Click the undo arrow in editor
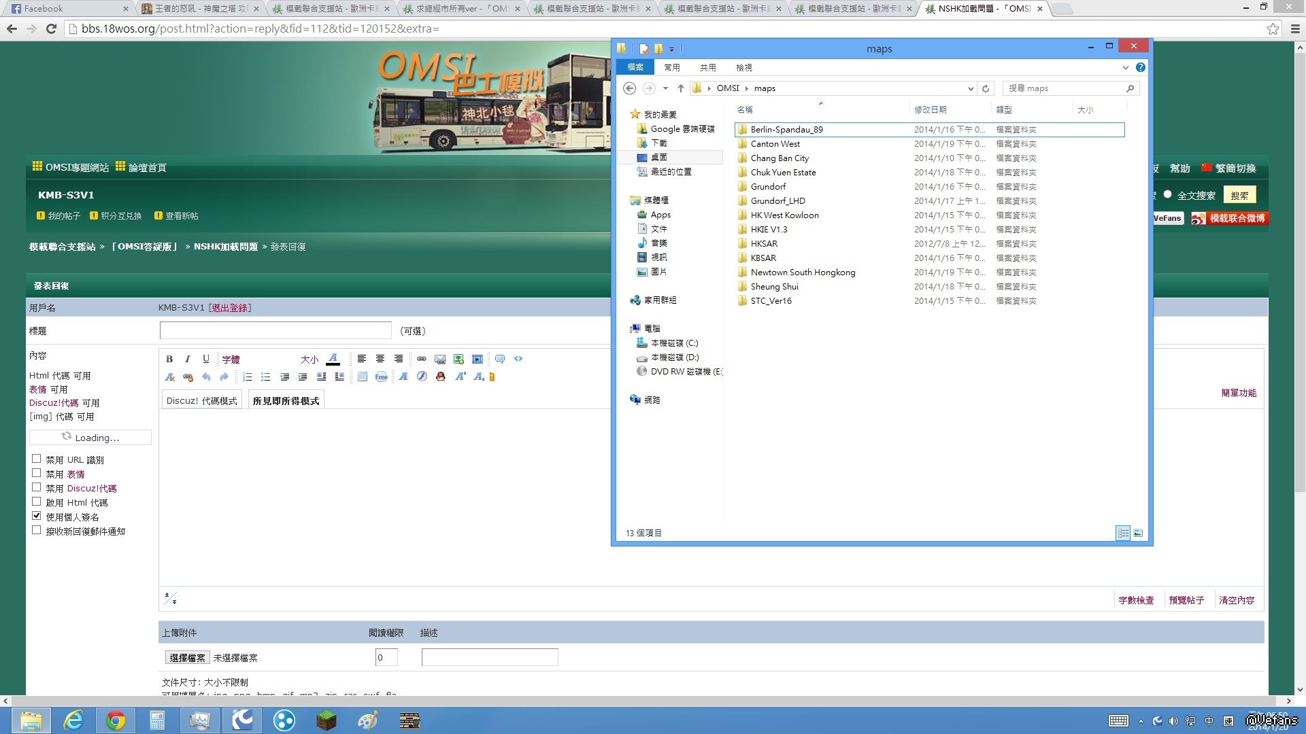Image resolution: width=1306 pixels, height=734 pixels. pyautogui.click(x=206, y=377)
